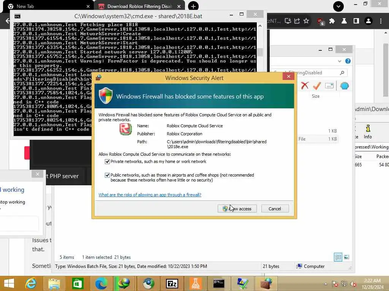The width and height of the screenshot is (389, 291).
Task: Open the Chrome three-dot menu
Action: 381,21
